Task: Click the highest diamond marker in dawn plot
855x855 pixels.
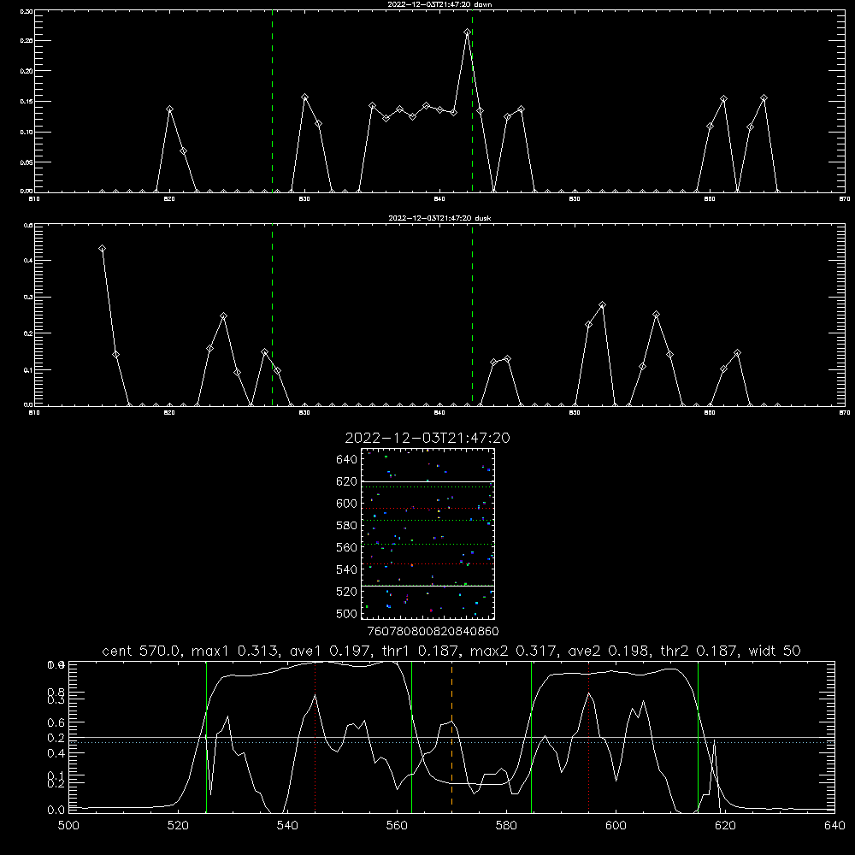Action: tap(468, 32)
